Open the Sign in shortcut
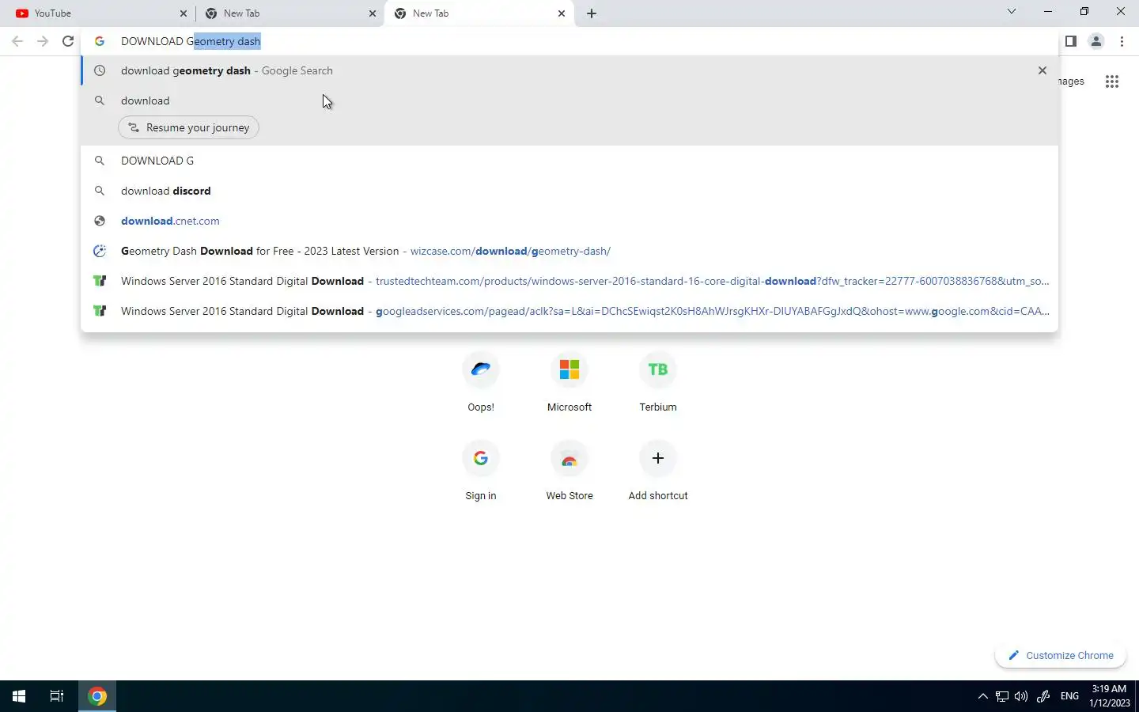The image size is (1139, 712). (481, 471)
